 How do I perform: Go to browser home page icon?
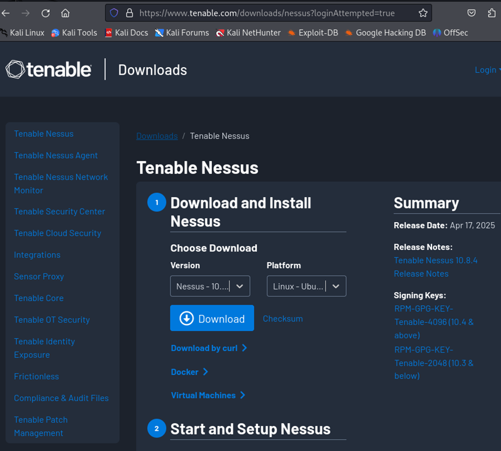66,13
